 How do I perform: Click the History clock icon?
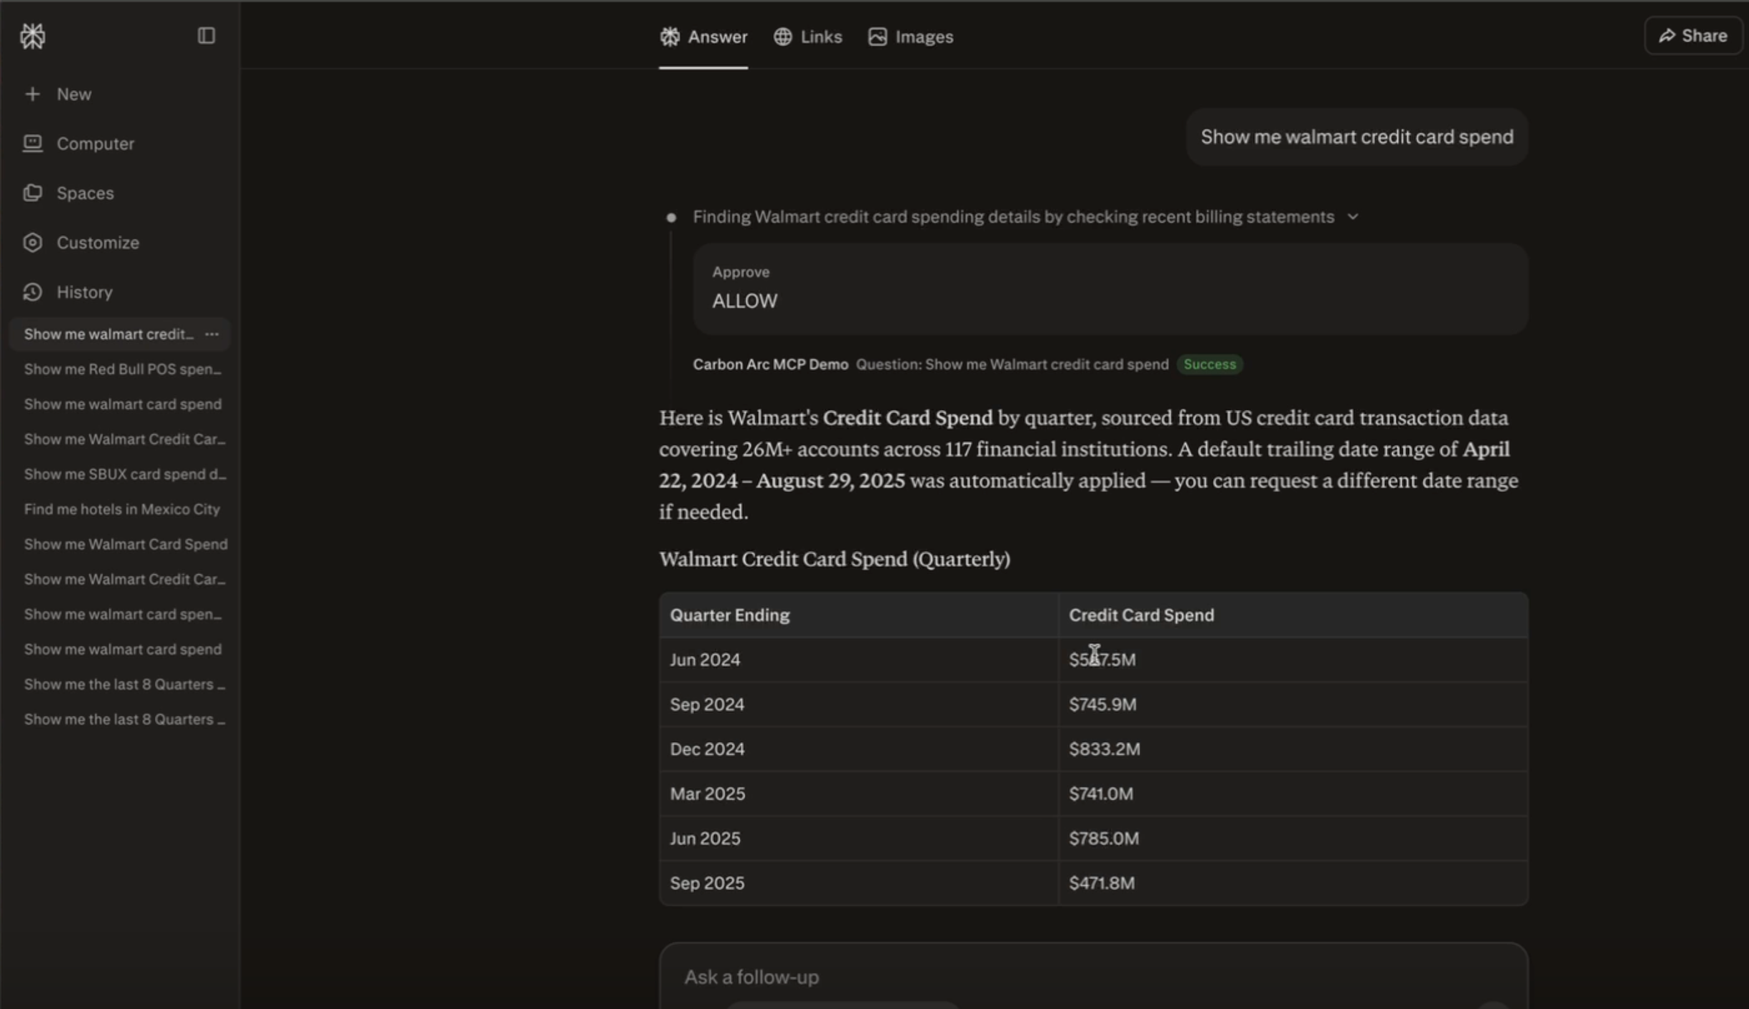pyautogui.click(x=32, y=292)
